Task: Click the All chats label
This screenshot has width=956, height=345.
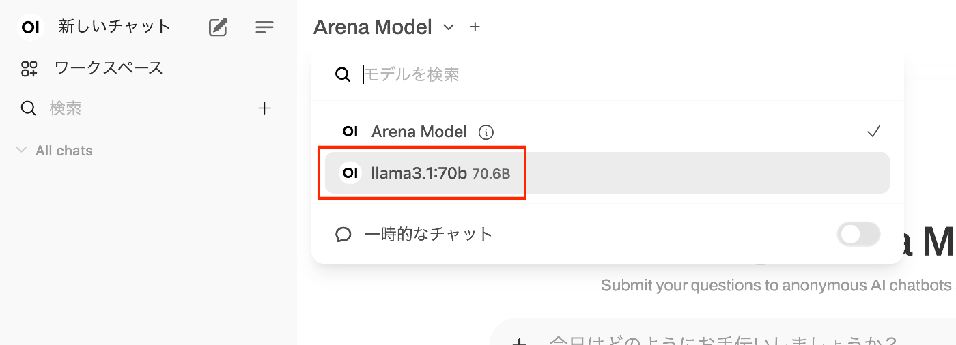Action: [x=64, y=151]
